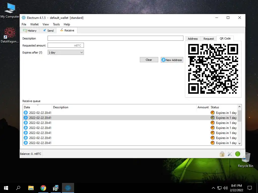Click the network tray icon
258x193 pixels.
tap(219, 188)
